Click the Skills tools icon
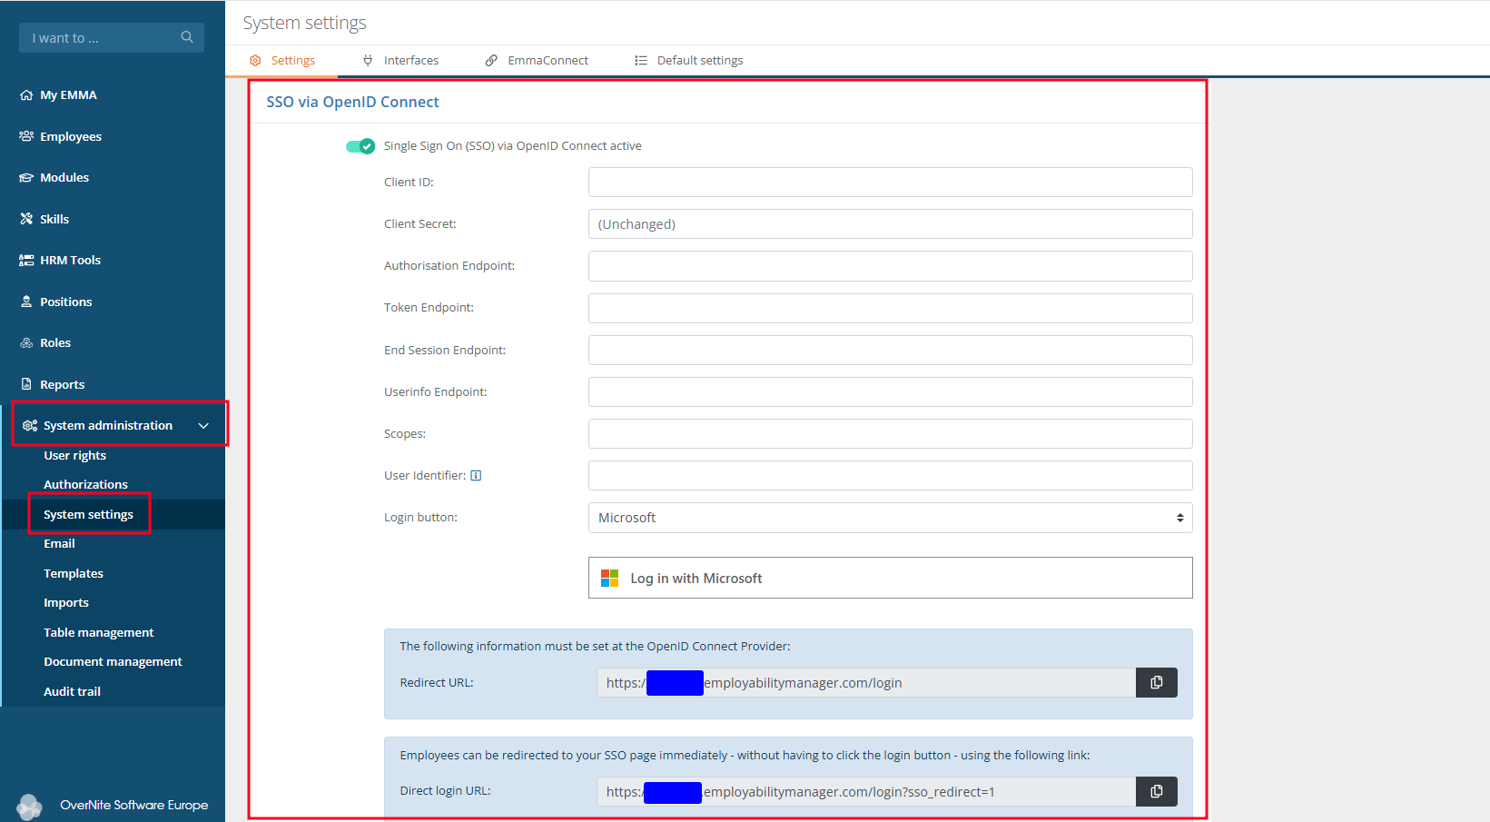Image resolution: width=1490 pixels, height=822 pixels. pyautogui.click(x=26, y=219)
